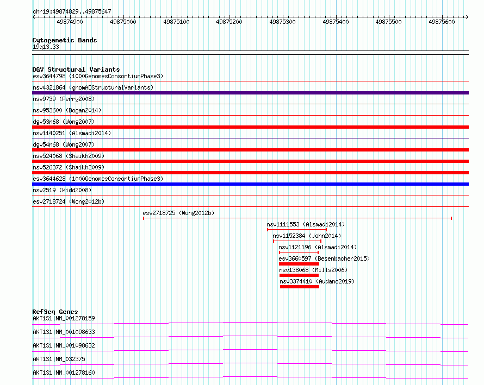Image resolution: width=484 pixels, height=385 pixels.
Task: Click the right arrow of the ruler
Action: tap(467, 17)
